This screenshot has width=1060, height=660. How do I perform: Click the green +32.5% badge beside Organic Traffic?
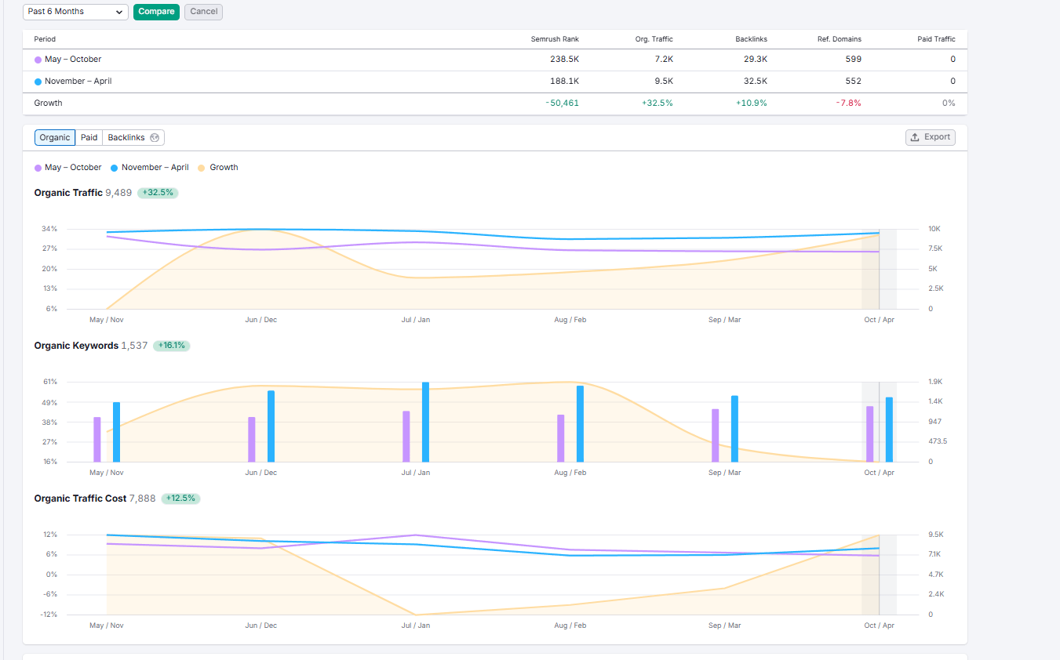157,192
